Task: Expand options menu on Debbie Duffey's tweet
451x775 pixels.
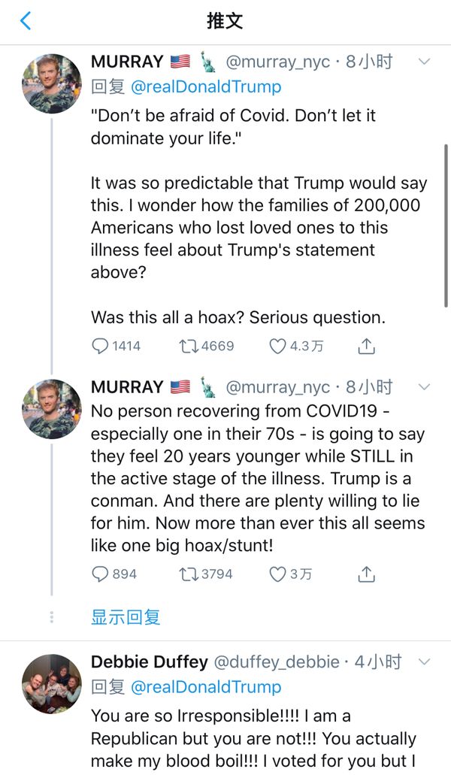Action: pyautogui.click(x=424, y=662)
